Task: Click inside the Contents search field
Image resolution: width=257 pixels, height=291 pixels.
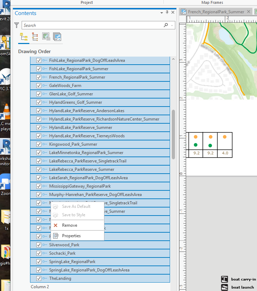Action: (x=91, y=25)
